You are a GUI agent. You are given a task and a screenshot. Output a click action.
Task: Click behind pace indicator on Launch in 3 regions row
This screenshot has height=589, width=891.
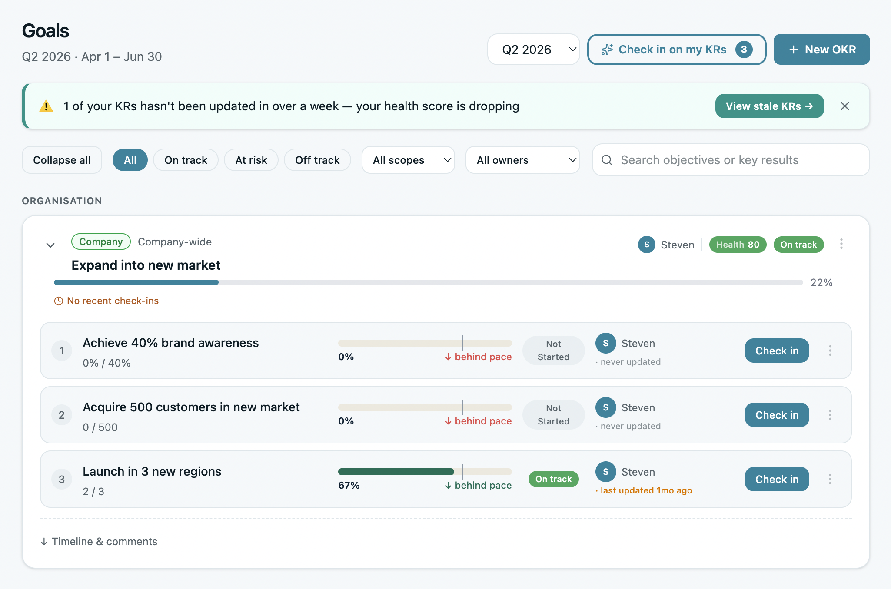pyautogui.click(x=478, y=485)
